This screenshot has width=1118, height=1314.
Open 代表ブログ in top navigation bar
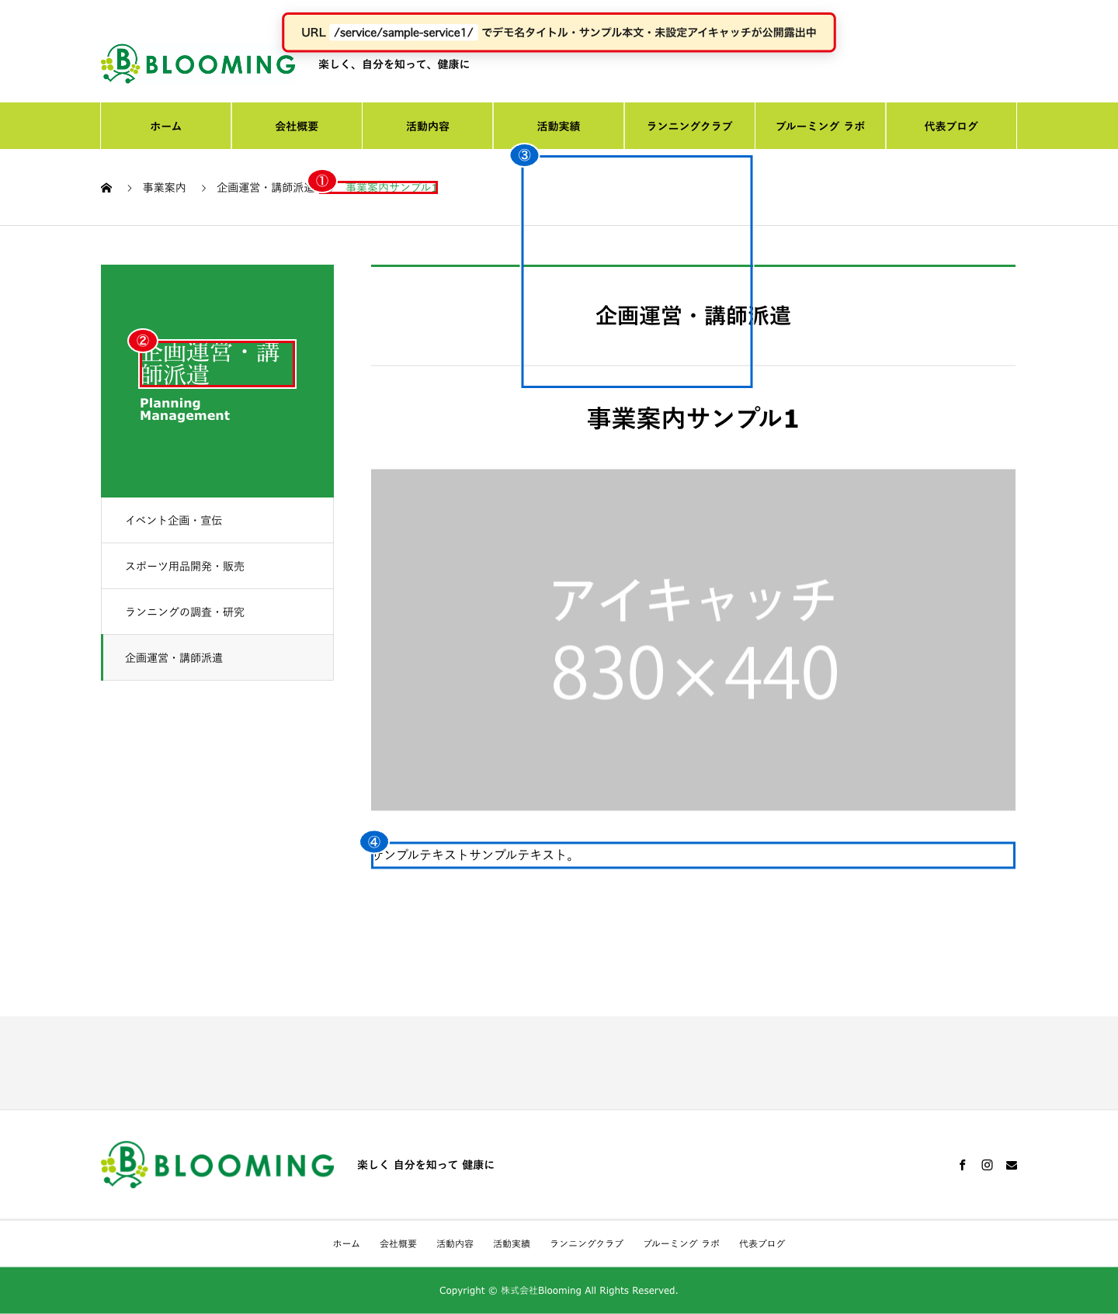click(x=951, y=126)
